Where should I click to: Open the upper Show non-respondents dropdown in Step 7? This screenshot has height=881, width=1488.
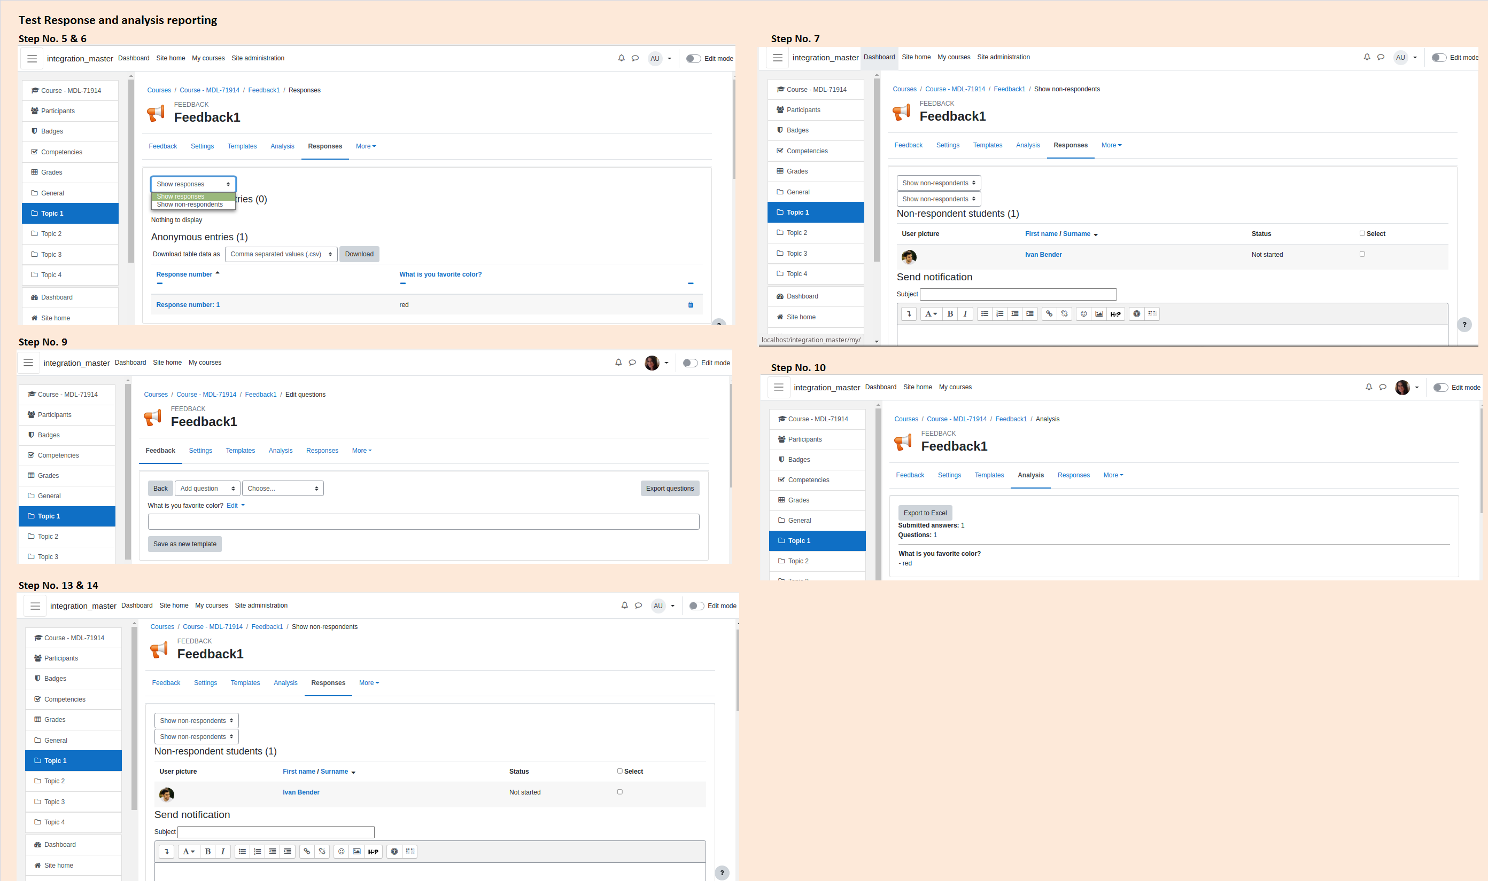939,183
